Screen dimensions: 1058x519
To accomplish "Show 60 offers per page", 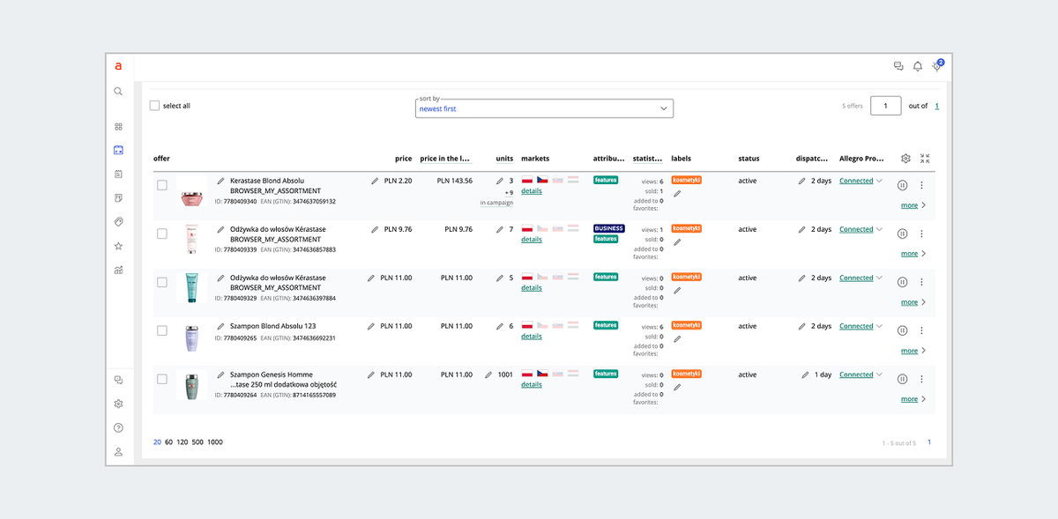I will [168, 442].
